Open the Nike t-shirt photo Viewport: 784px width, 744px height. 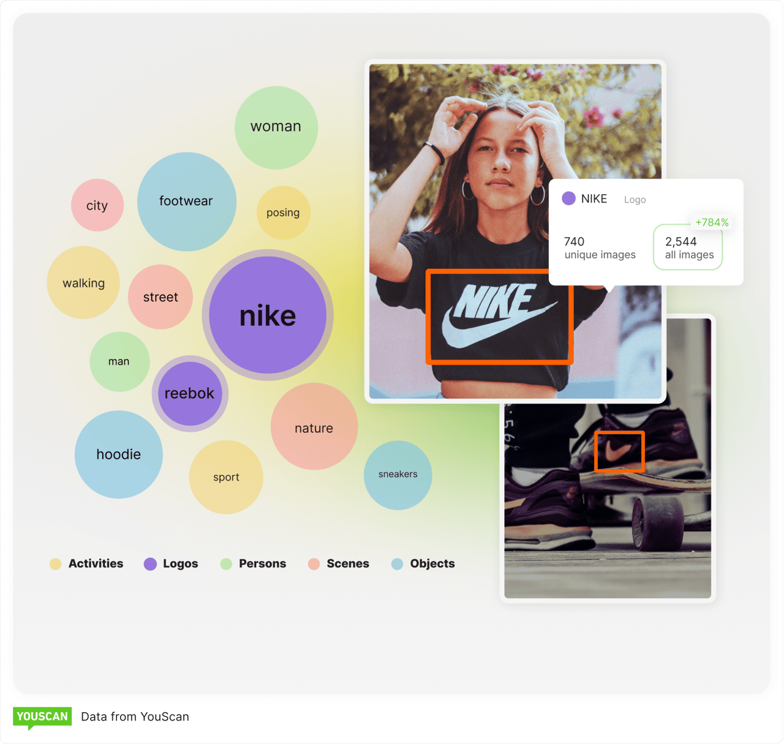(515, 231)
